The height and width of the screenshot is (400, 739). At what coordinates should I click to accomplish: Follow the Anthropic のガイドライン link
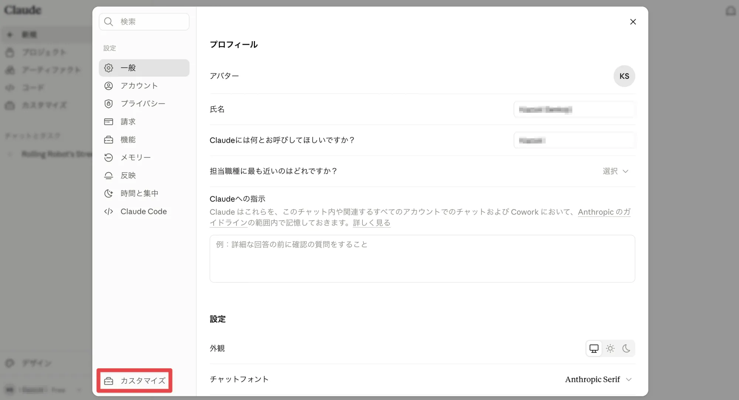[x=605, y=212]
